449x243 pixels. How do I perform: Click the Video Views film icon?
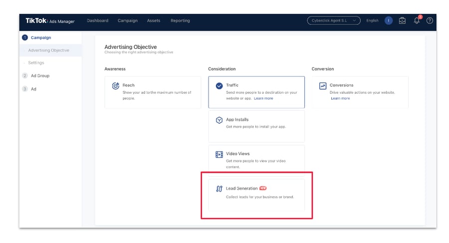(219, 155)
